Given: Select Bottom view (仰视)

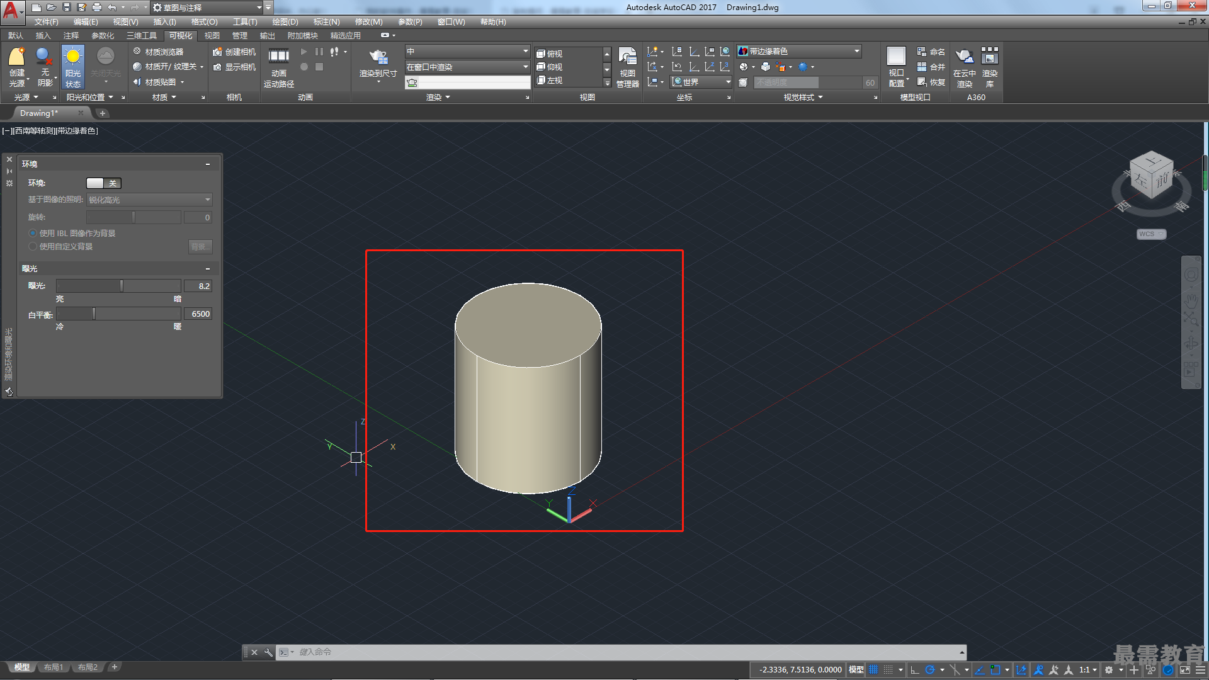Looking at the screenshot, I should [549, 67].
